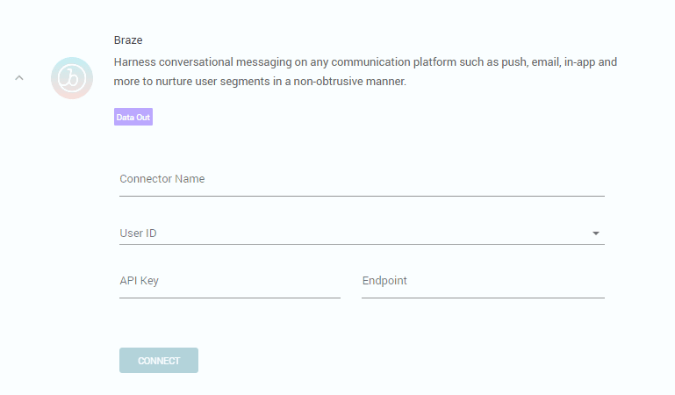Click the Braze title text
Image resolution: width=675 pixels, height=395 pixels.
point(128,40)
